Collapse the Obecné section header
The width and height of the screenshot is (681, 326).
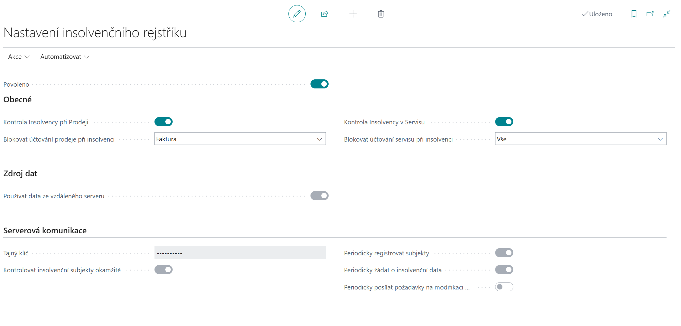(18, 100)
